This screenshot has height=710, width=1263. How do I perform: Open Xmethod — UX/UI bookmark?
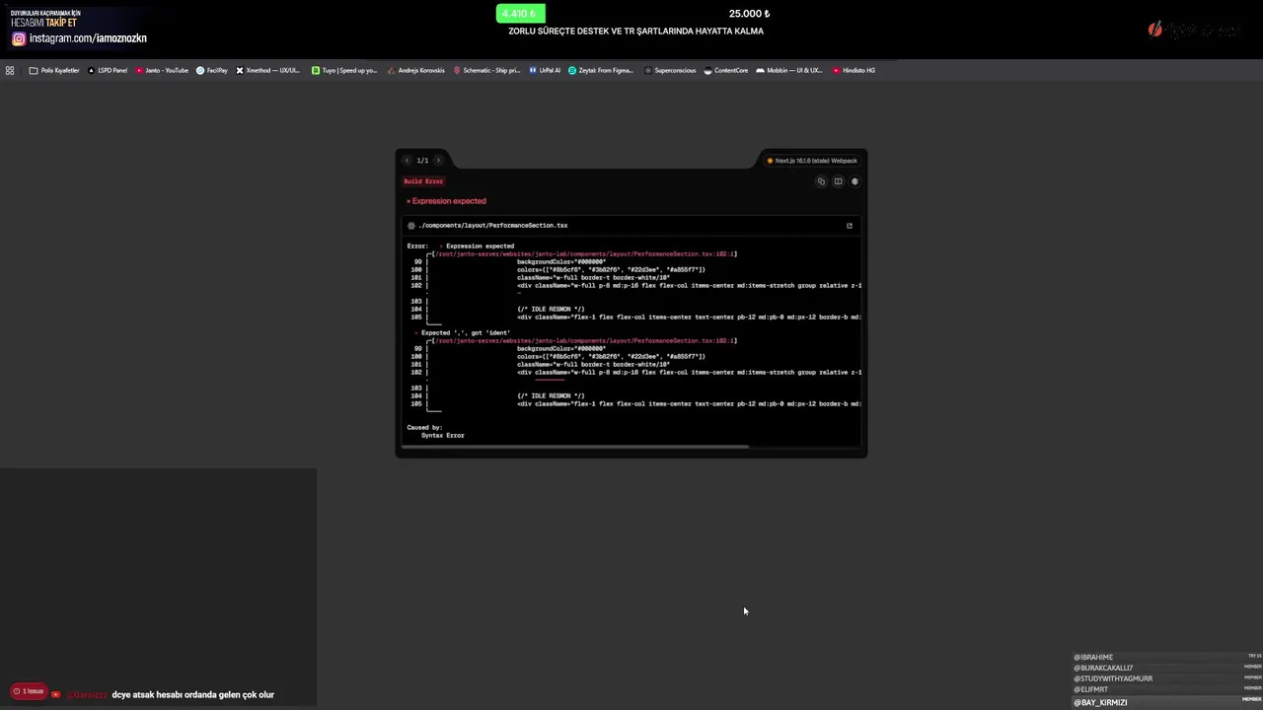pos(268,71)
